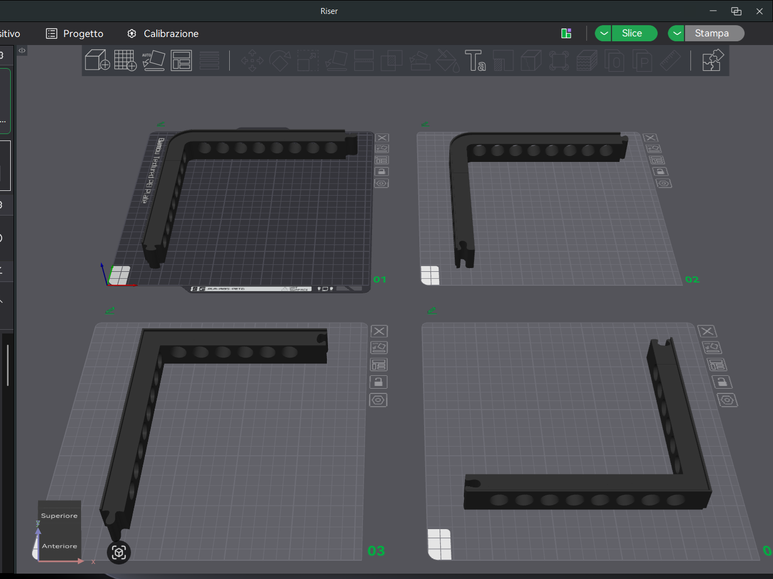Switch to the partially visible Dispositivo tab
773x579 pixels.
tap(10, 33)
